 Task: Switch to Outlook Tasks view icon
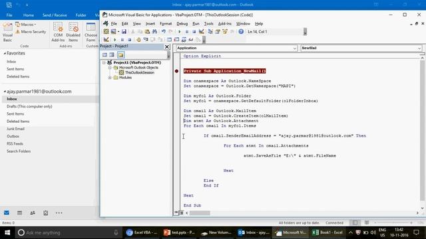[46, 212]
